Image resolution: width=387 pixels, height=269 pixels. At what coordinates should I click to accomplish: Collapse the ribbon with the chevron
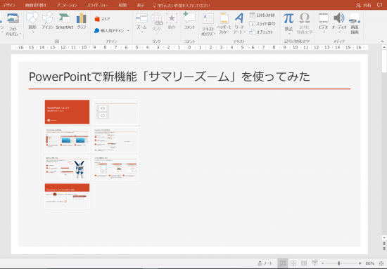[x=382, y=41]
